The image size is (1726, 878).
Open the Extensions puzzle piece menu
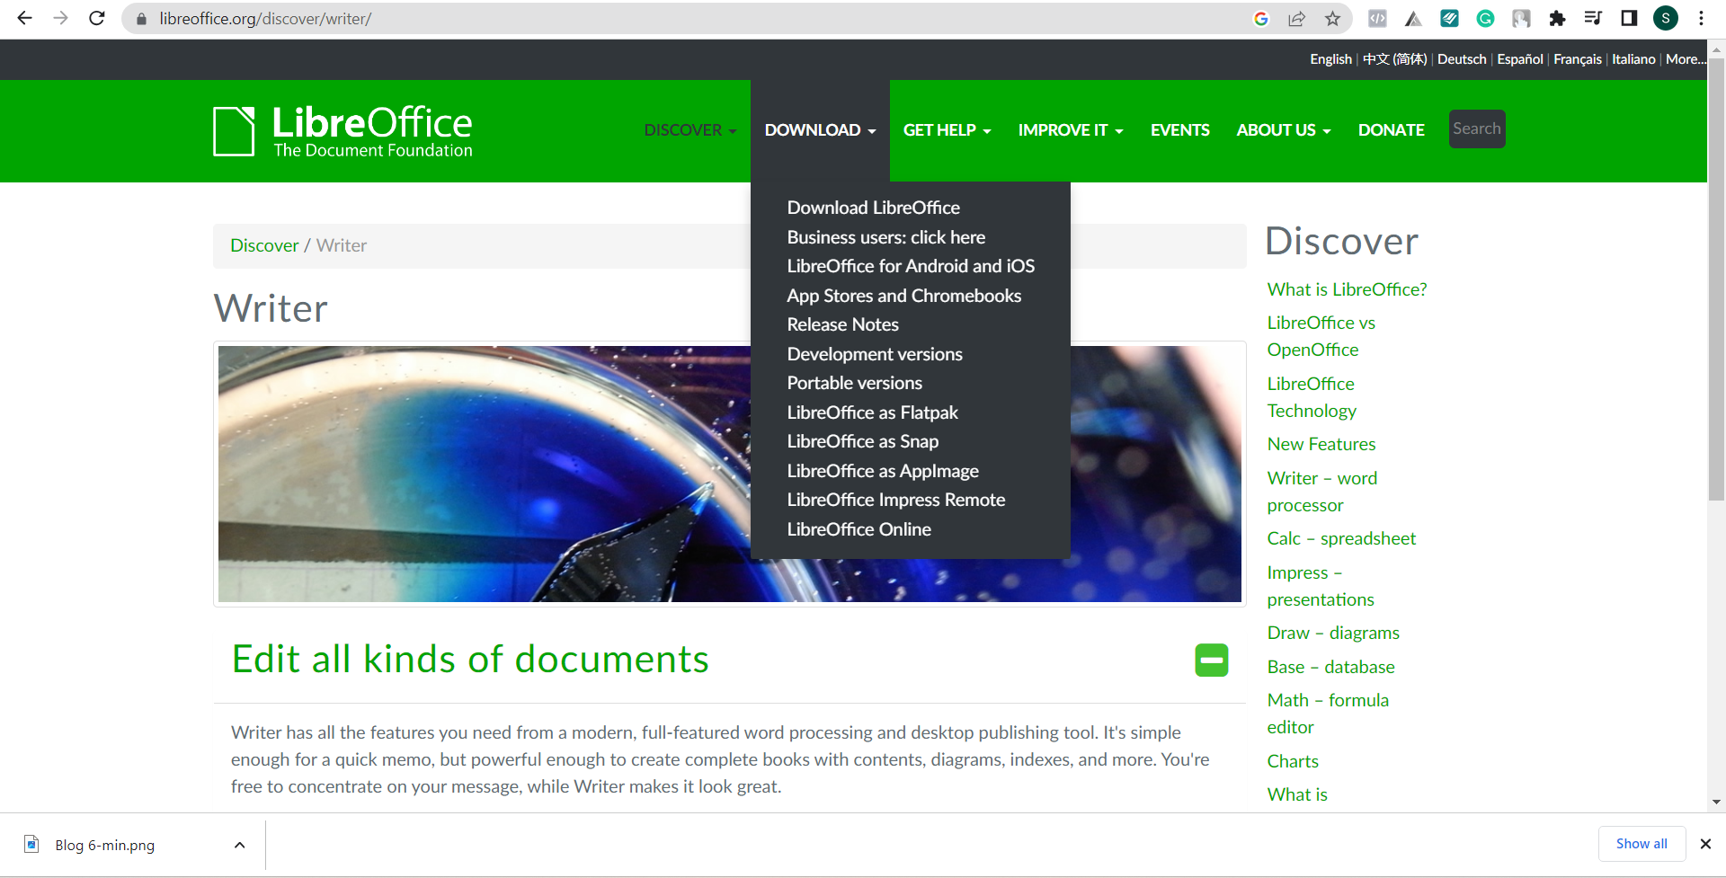click(x=1557, y=18)
